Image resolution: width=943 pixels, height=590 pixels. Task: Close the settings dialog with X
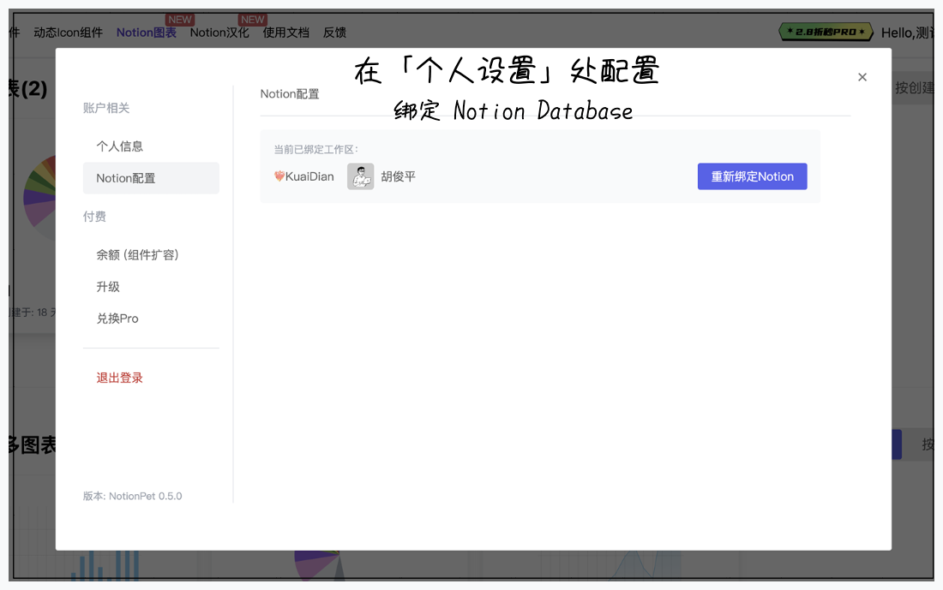[x=862, y=77]
